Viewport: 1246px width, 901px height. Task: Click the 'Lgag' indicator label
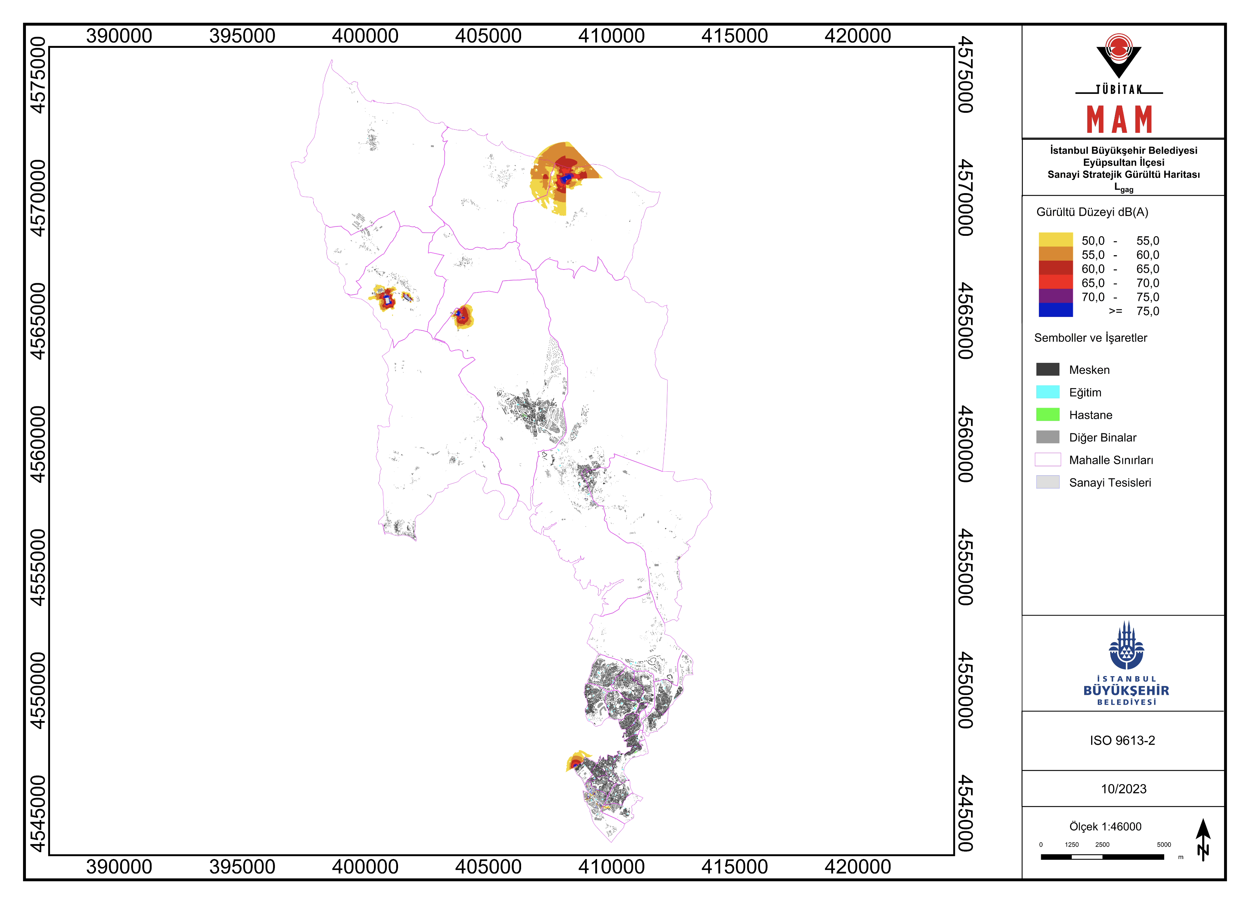pos(1124,187)
